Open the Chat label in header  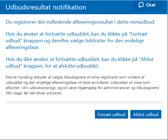(x=151, y=5)
